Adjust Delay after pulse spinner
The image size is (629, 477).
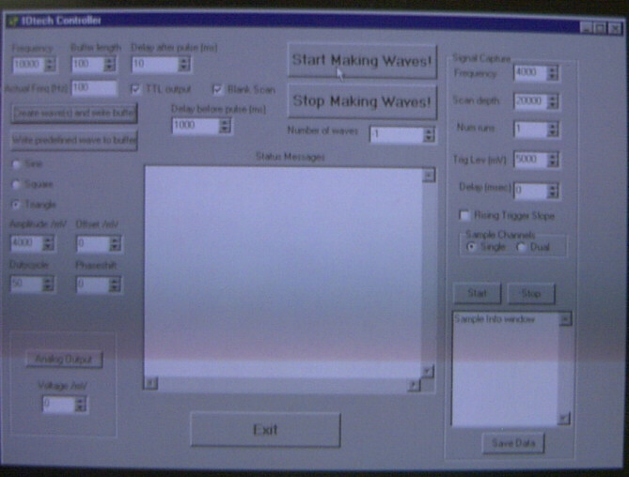tap(184, 64)
